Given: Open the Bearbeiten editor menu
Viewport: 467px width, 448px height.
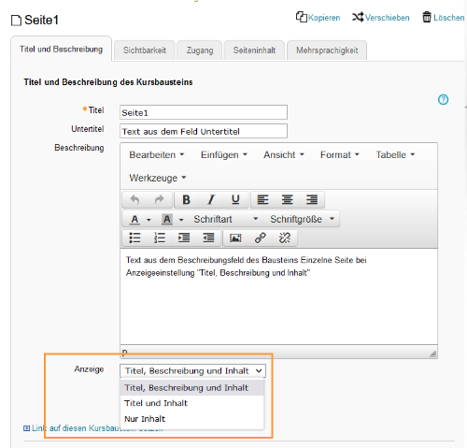Looking at the screenshot, I should [157, 154].
